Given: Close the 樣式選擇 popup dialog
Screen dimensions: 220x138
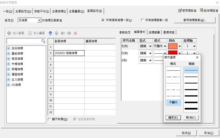Looking at the screenshot, I should point(197,57).
